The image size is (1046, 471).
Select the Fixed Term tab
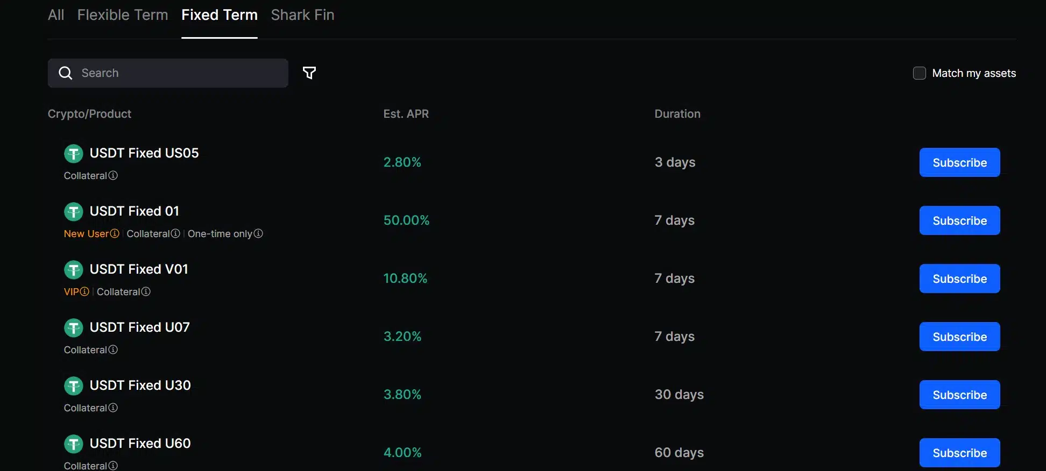click(x=220, y=15)
